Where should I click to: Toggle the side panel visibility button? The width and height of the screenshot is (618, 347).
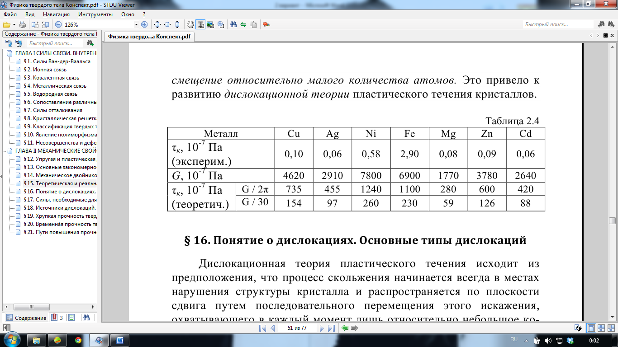click(x=7, y=327)
